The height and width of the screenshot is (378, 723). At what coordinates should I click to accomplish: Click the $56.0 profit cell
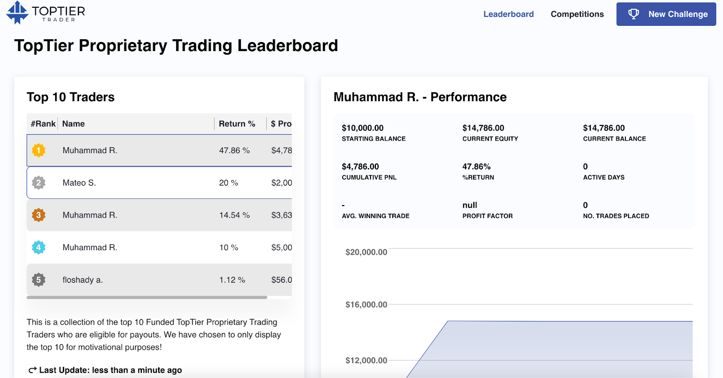tap(282, 280)
